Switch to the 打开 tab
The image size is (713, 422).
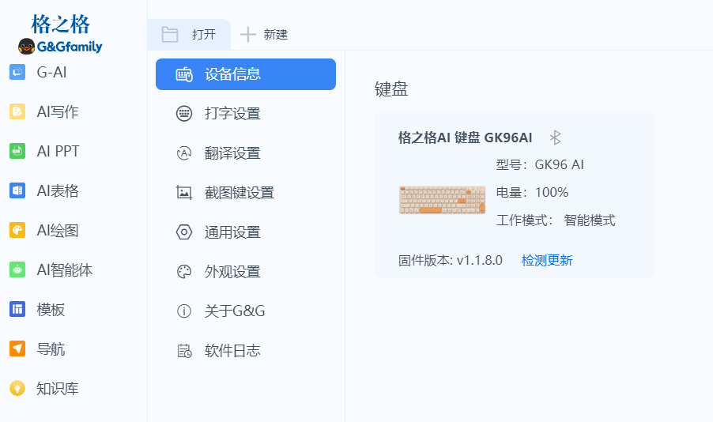tap(189, 35)
